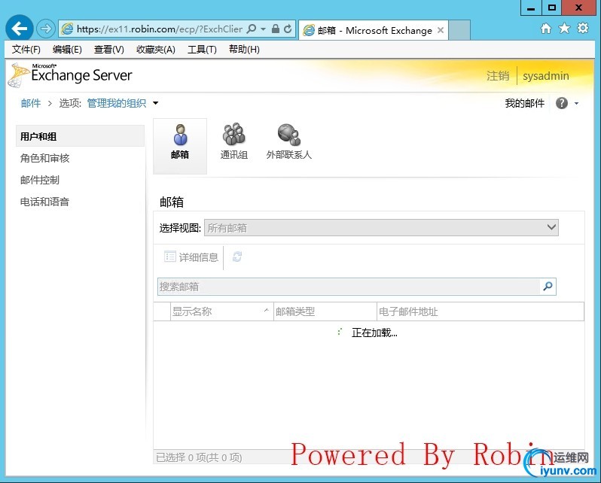Click the '正在加载...' loading text
This screenshot has width=601, height=483.
coord(374,333)
